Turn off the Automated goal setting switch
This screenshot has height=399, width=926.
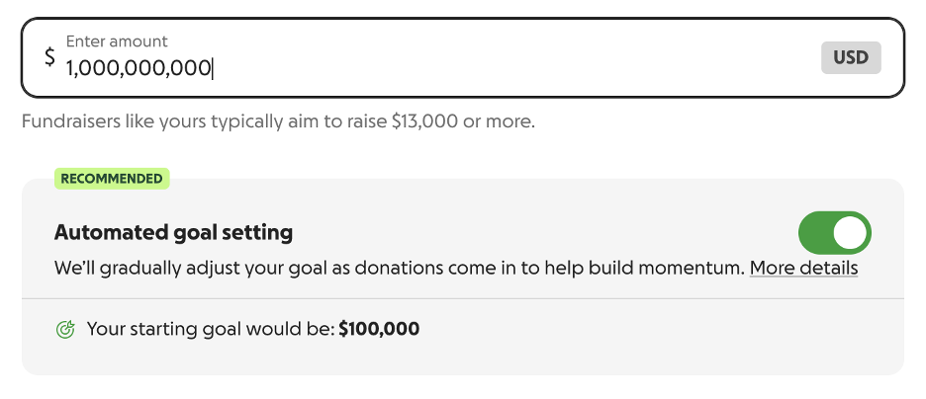[x=834, y=233]
